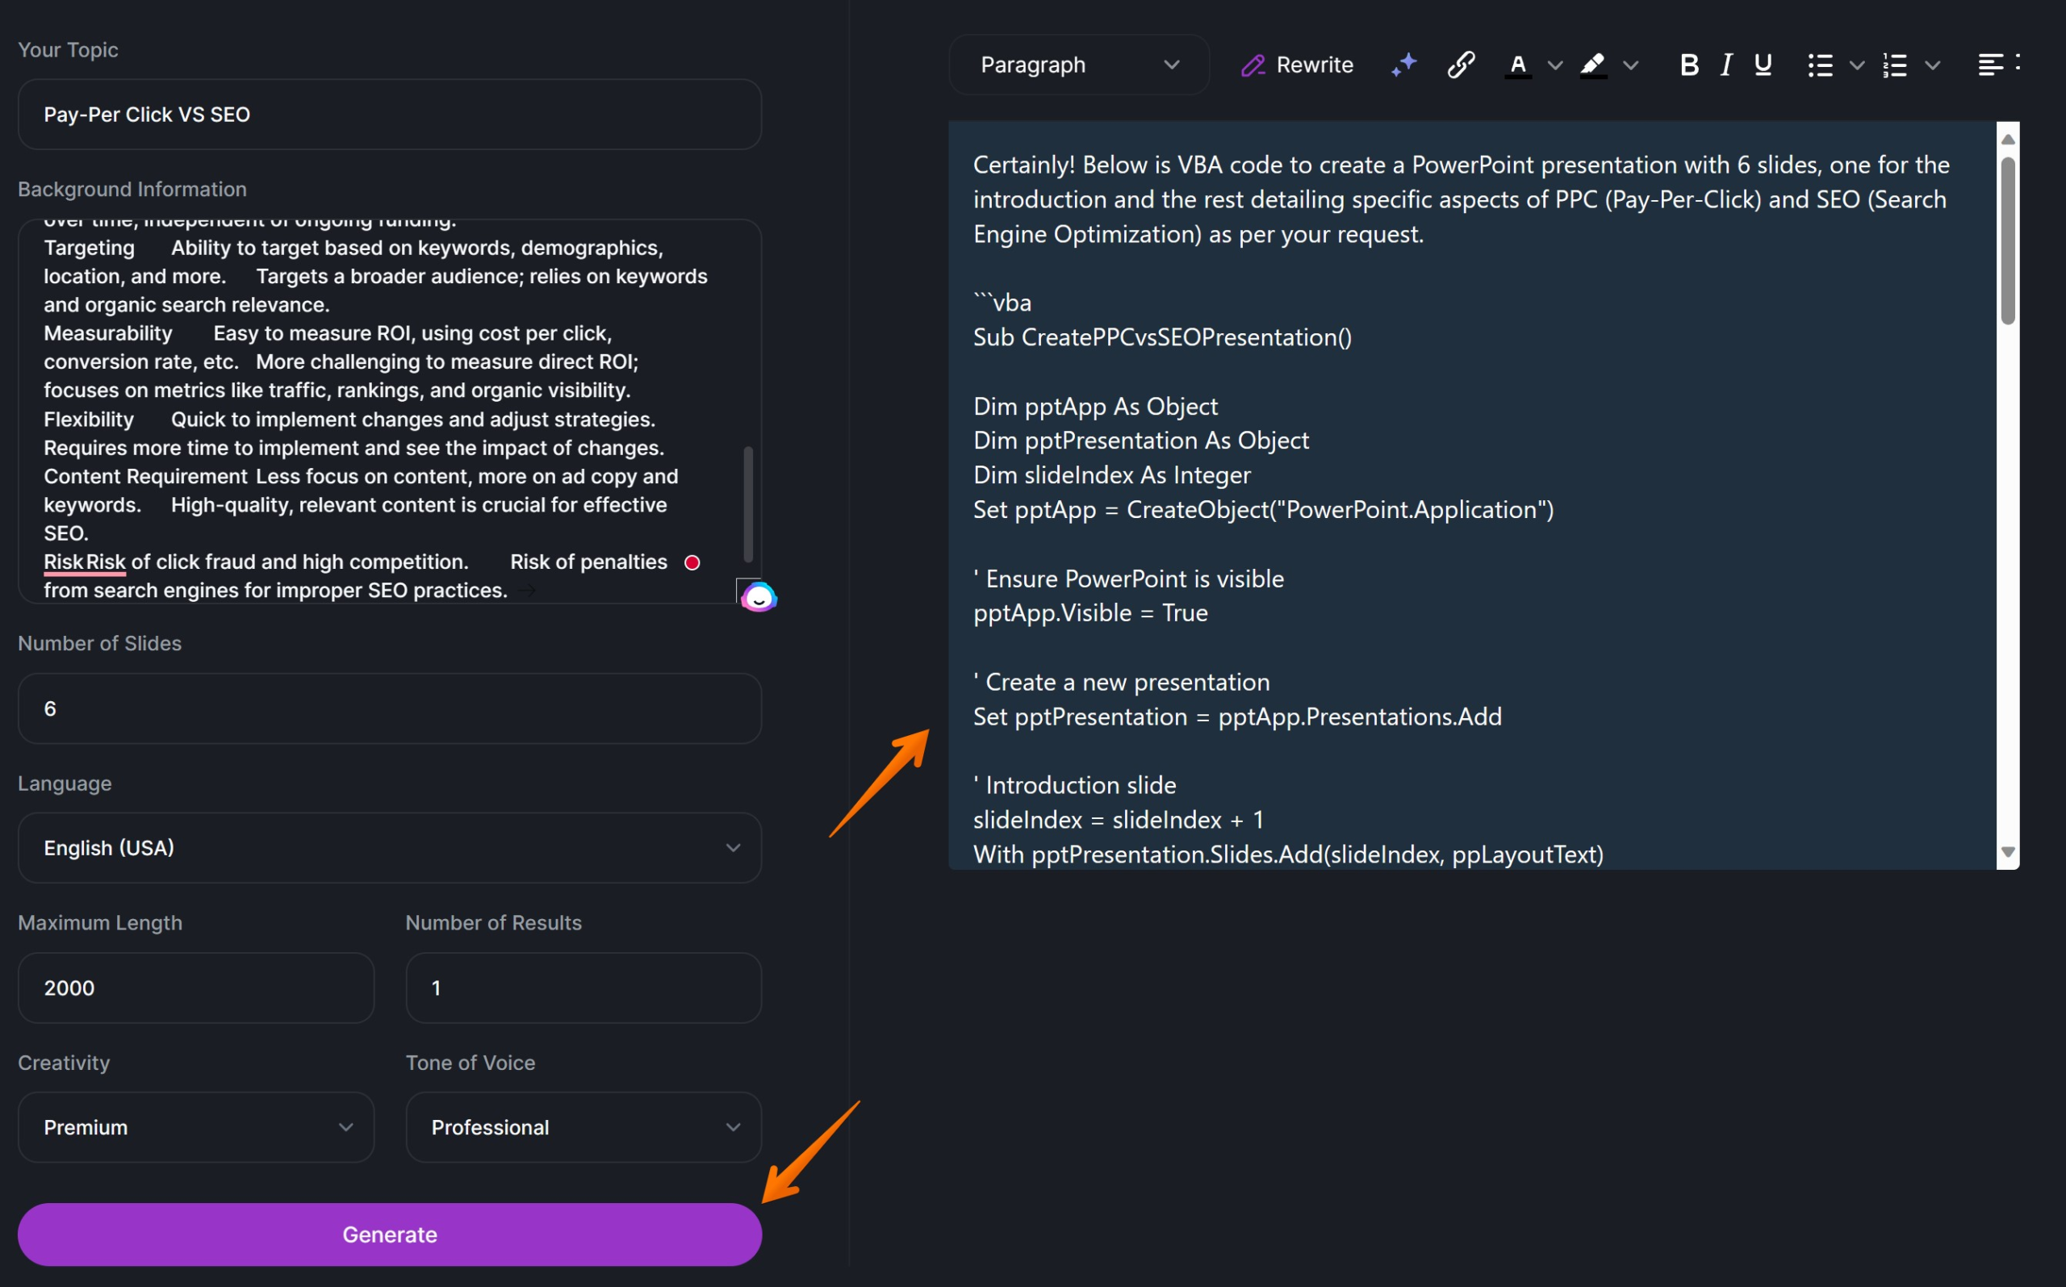This screenshot has height=1287, width=2066.
Task: Click the font color A icon
Action: (1518, 65)
